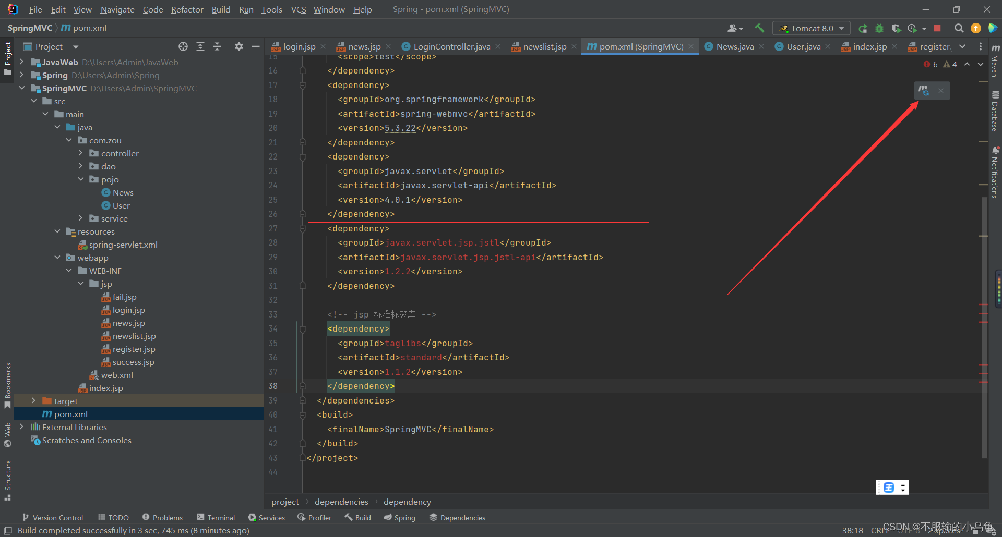This screenshot has height=537, width=1002.
Task: Click the IDE update arrow icon
Action: (x=976, y=28)
